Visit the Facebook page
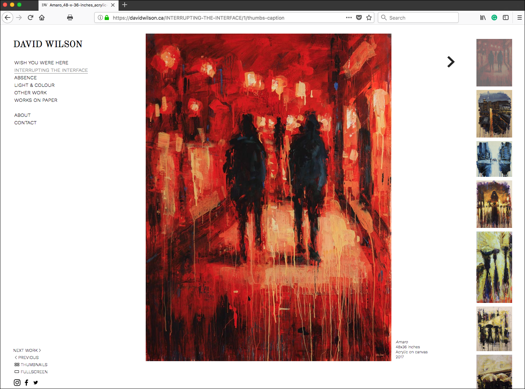This screenshot has width=525, height=389. click(x=26, y=382)
